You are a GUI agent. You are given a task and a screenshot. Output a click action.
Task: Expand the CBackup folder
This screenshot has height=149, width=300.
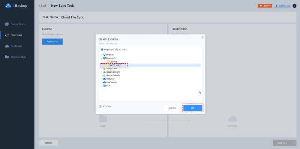[105, 62]
